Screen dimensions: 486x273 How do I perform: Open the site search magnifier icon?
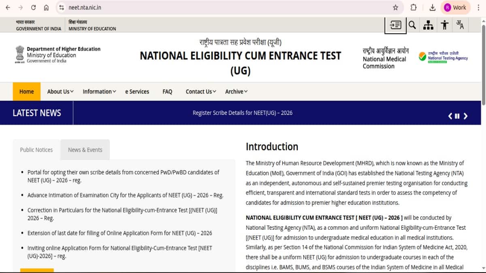point(412,25)
